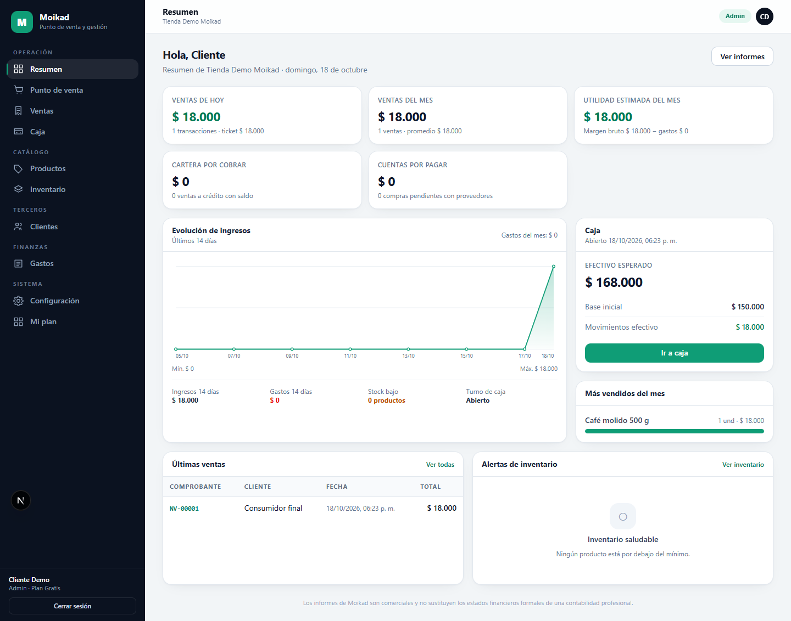This screenshot has width=791, height=621.
Task: Click the Next.js N badge icon
Action: coord(21,500)
